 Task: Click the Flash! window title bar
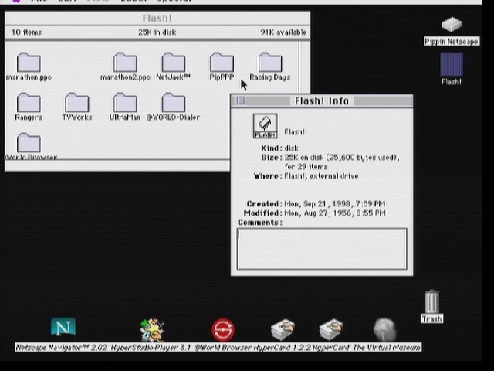coord(157,19)
